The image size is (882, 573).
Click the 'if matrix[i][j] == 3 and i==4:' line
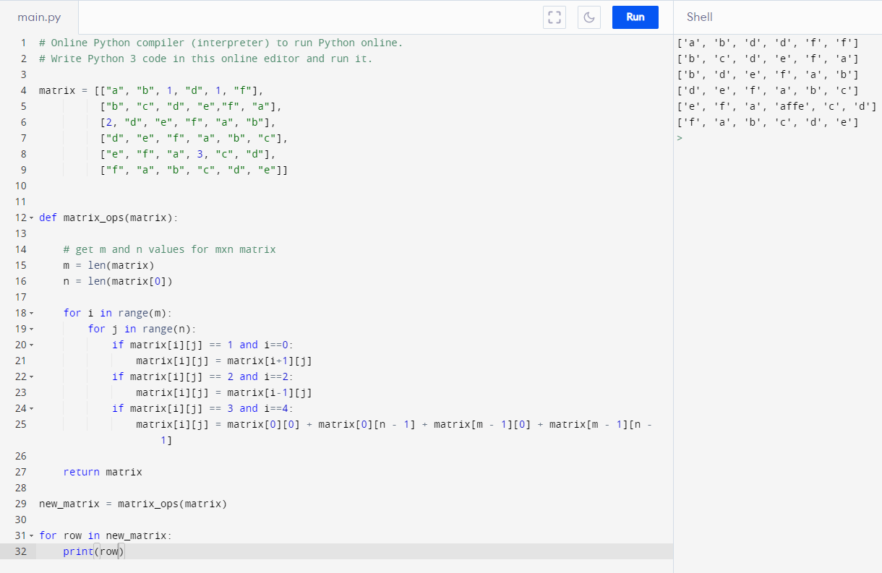[x=202, y=408]
